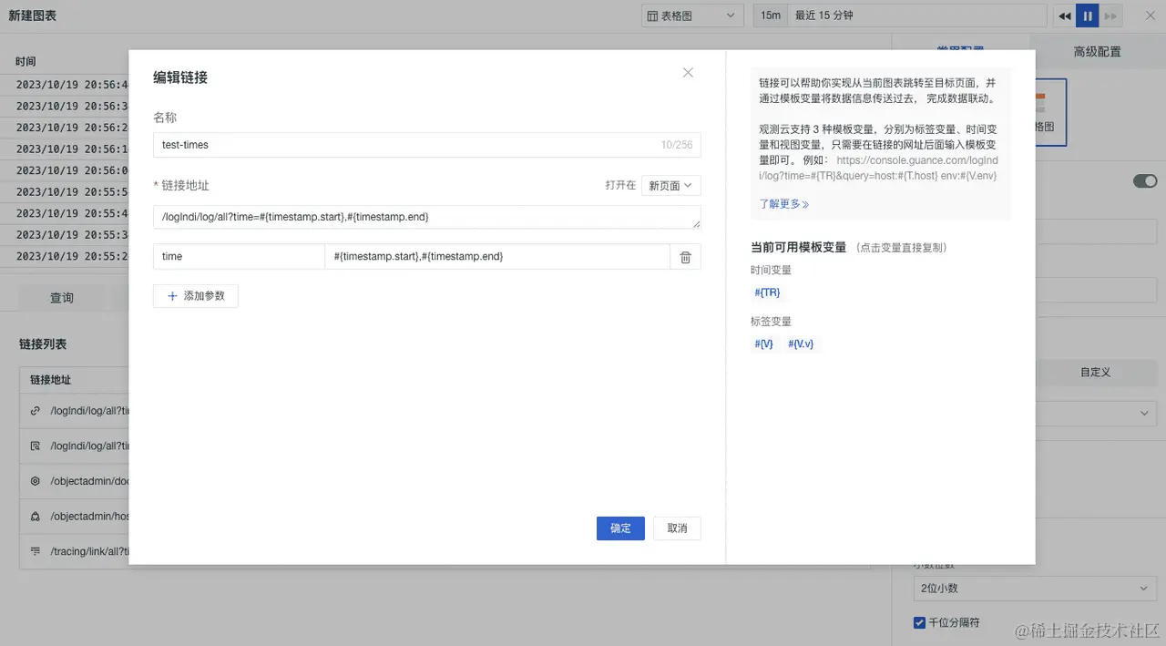Click the /objectadmin/doc row text

[90, 481]
